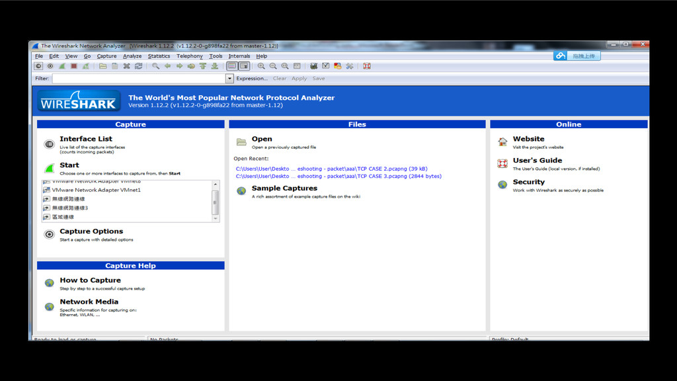Open the Edit menu
Viewport: 677px width, 381px height.
54,56
